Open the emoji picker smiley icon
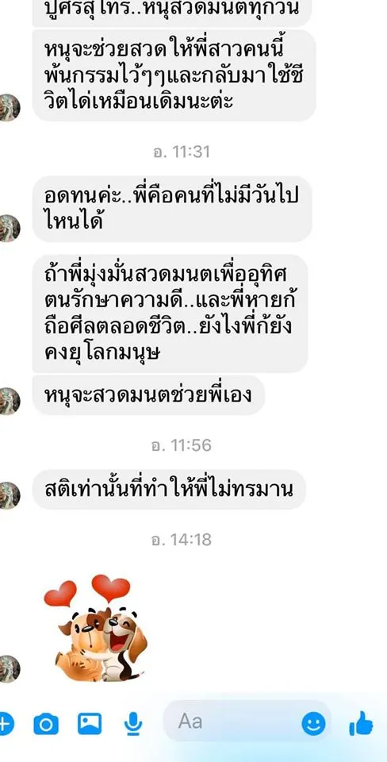Image resolution: width=387 pixels, height=762 pixels. (x=313, y=724)
